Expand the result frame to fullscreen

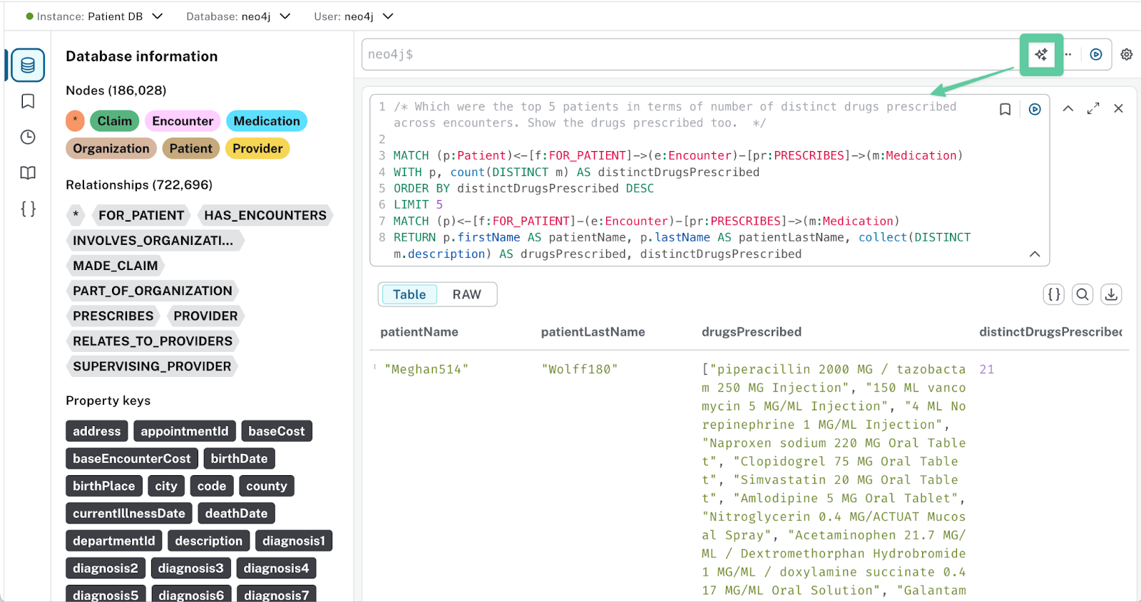tap(1093, 108)
